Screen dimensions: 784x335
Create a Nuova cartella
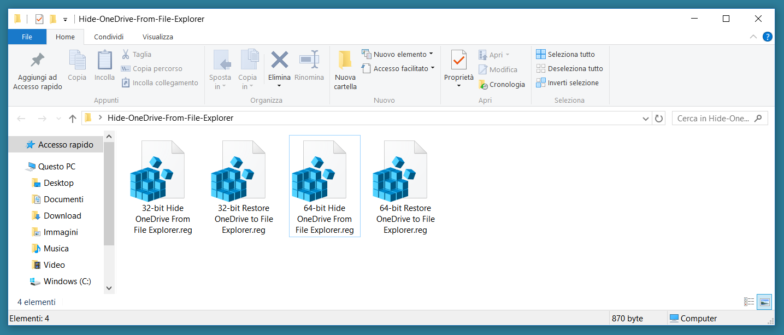(345, 70)
